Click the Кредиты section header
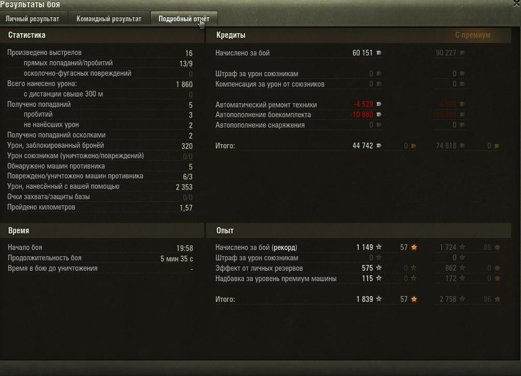This screenshot has height=376, width=521. click(x=231, y=35)
